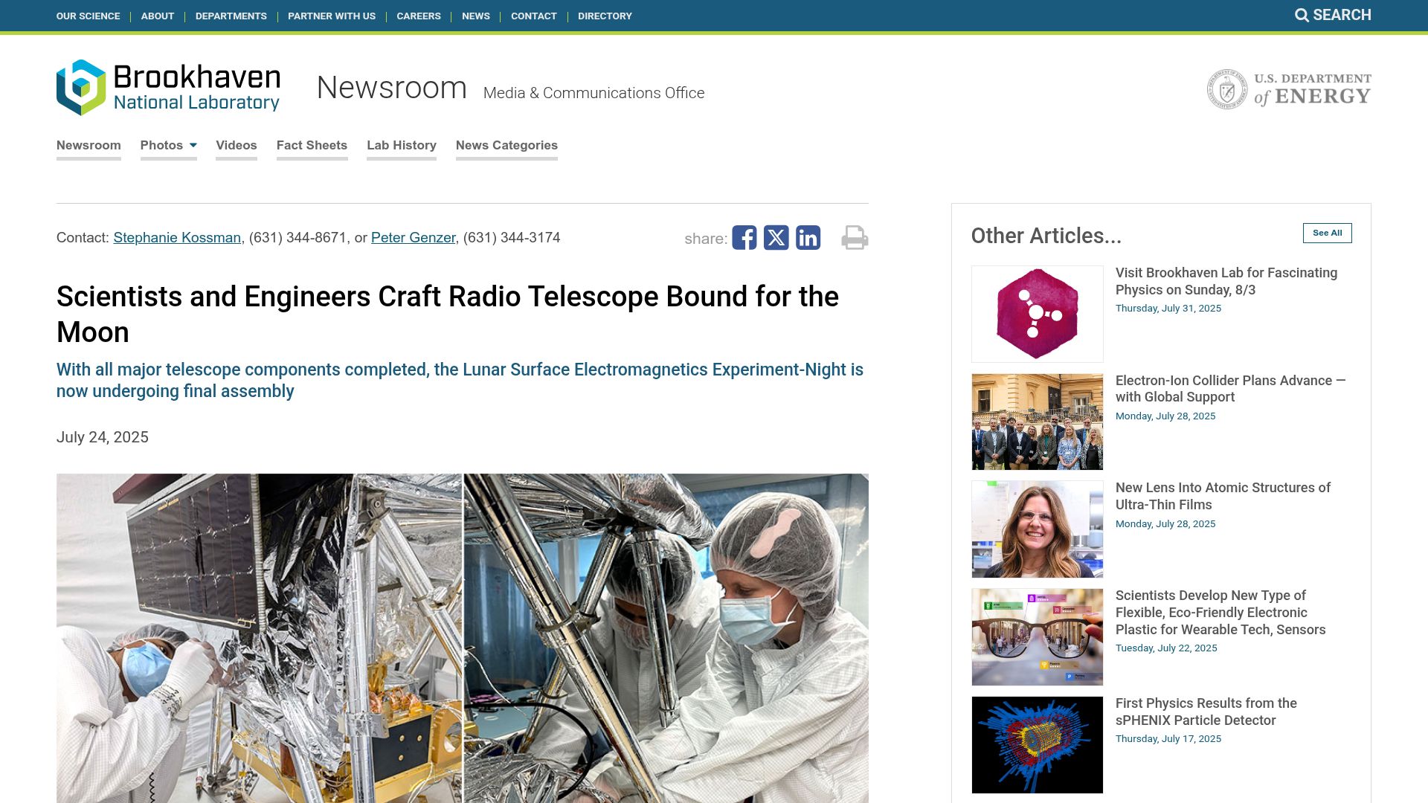The image size is (1428, 803).
Task: Click the article date July 24, 2025
Action: (x=103, y=437)
